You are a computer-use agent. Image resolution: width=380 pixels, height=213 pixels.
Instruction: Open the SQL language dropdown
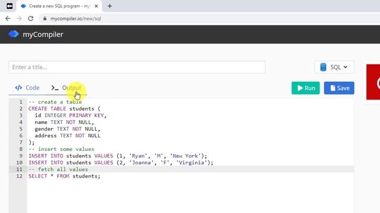334,67
